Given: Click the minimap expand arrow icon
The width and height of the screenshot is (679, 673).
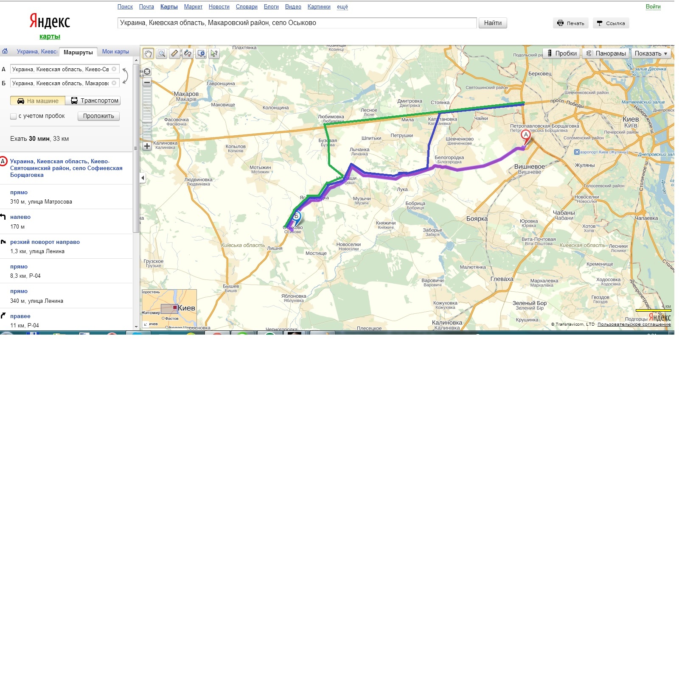Looking at the screenshot, I should pos(146,324).
